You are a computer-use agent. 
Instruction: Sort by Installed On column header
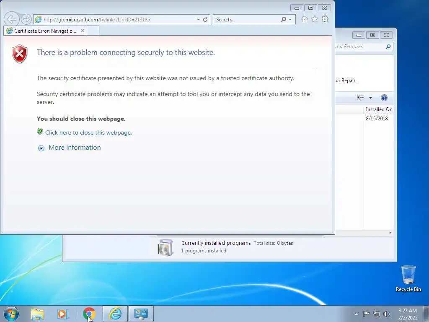coord(379,109)
